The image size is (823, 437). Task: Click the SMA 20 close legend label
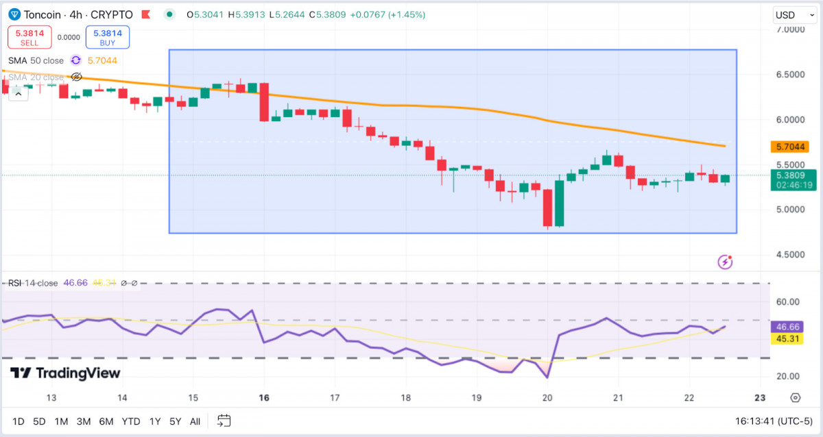(x=36, y=77)
